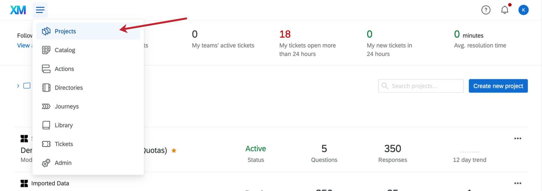Click the XM logo
Screen dimensions: 542x191
(18, 10)
